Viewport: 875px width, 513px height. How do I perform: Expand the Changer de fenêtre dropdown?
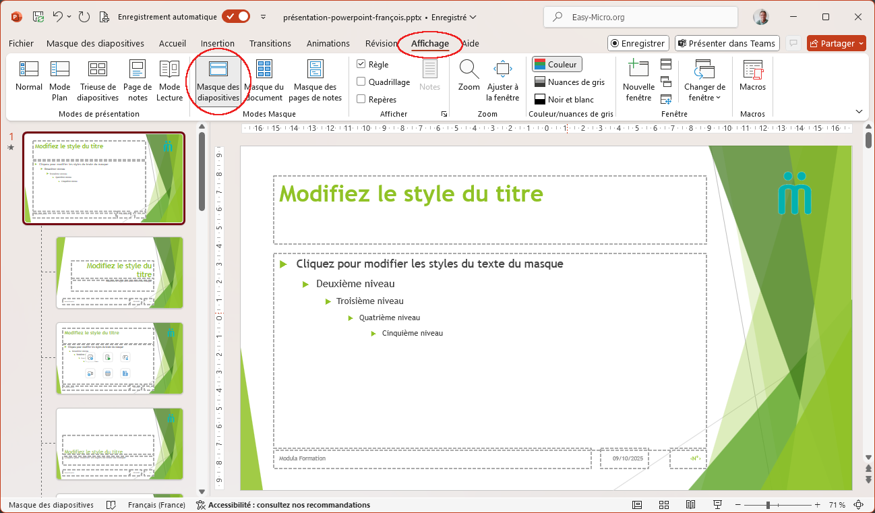point(704,91)
